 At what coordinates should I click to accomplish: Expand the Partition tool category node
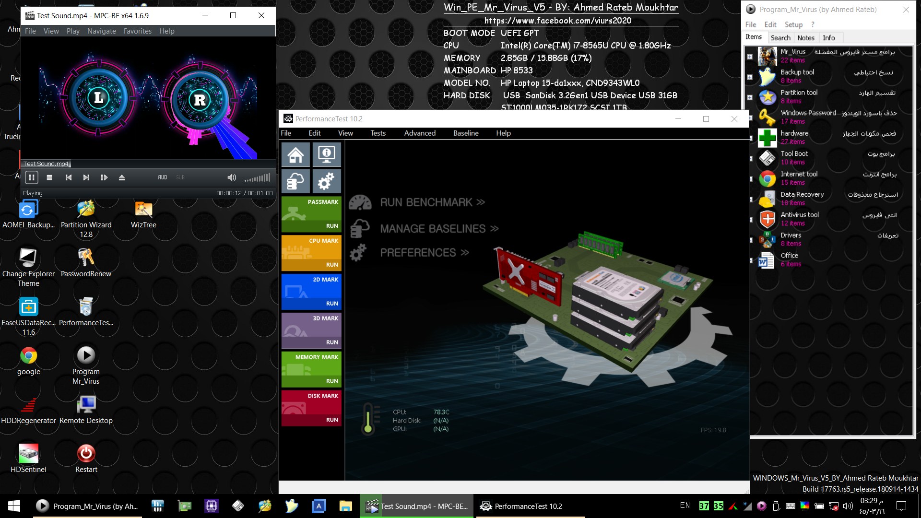tap(750, 97)
